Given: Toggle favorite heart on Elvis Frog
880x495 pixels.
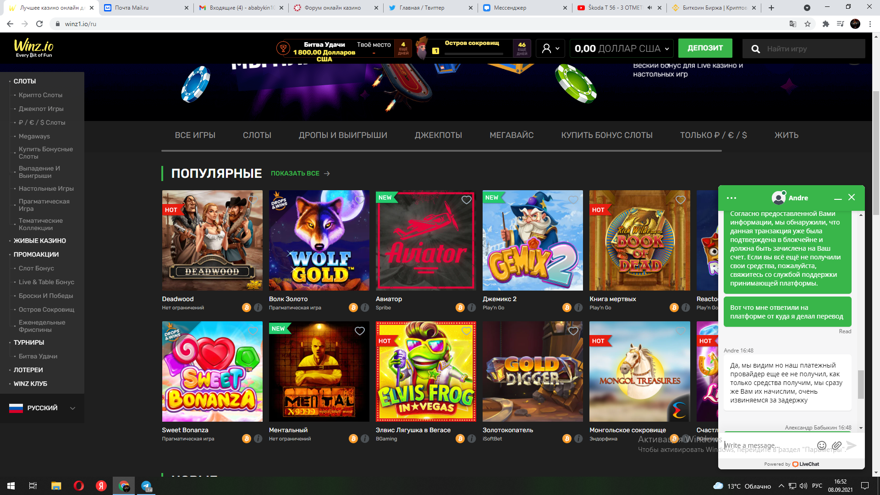Looking at the screenshot, I should [x=467, y=331].
